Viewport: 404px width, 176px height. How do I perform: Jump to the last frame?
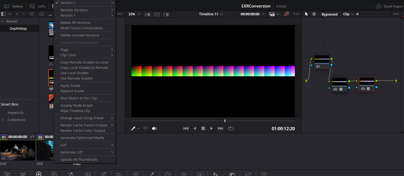pyautogui.click(x=221, y=128)
